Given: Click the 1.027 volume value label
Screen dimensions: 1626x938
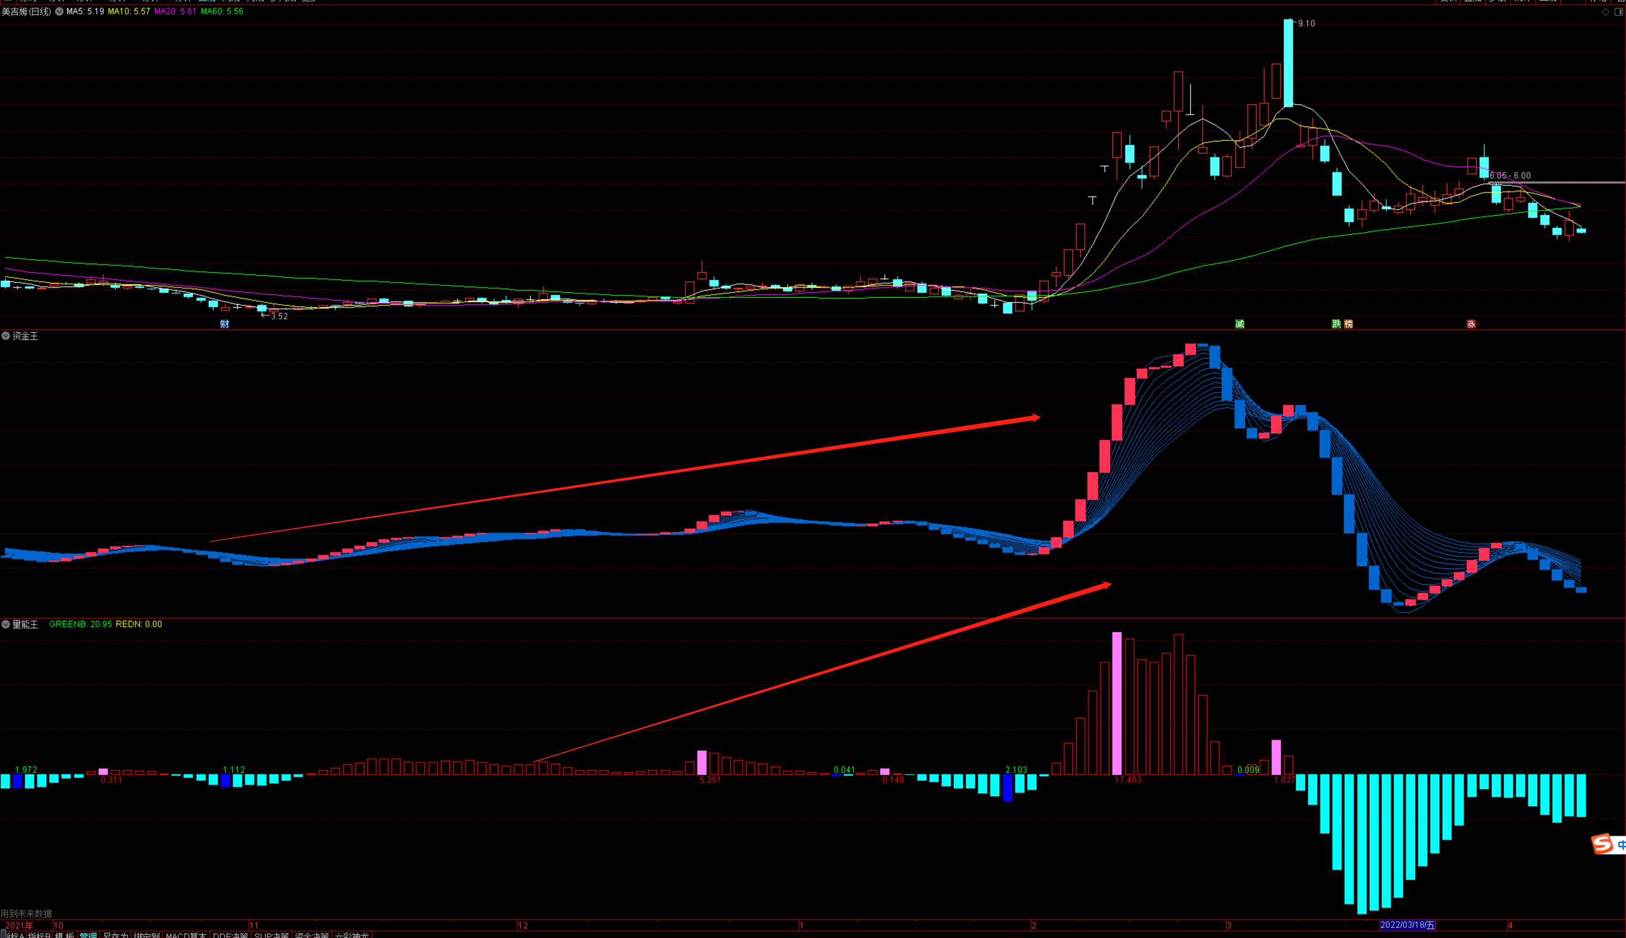Looking at the screenshot, I should pyautogui.click(x=1285, y=780).
